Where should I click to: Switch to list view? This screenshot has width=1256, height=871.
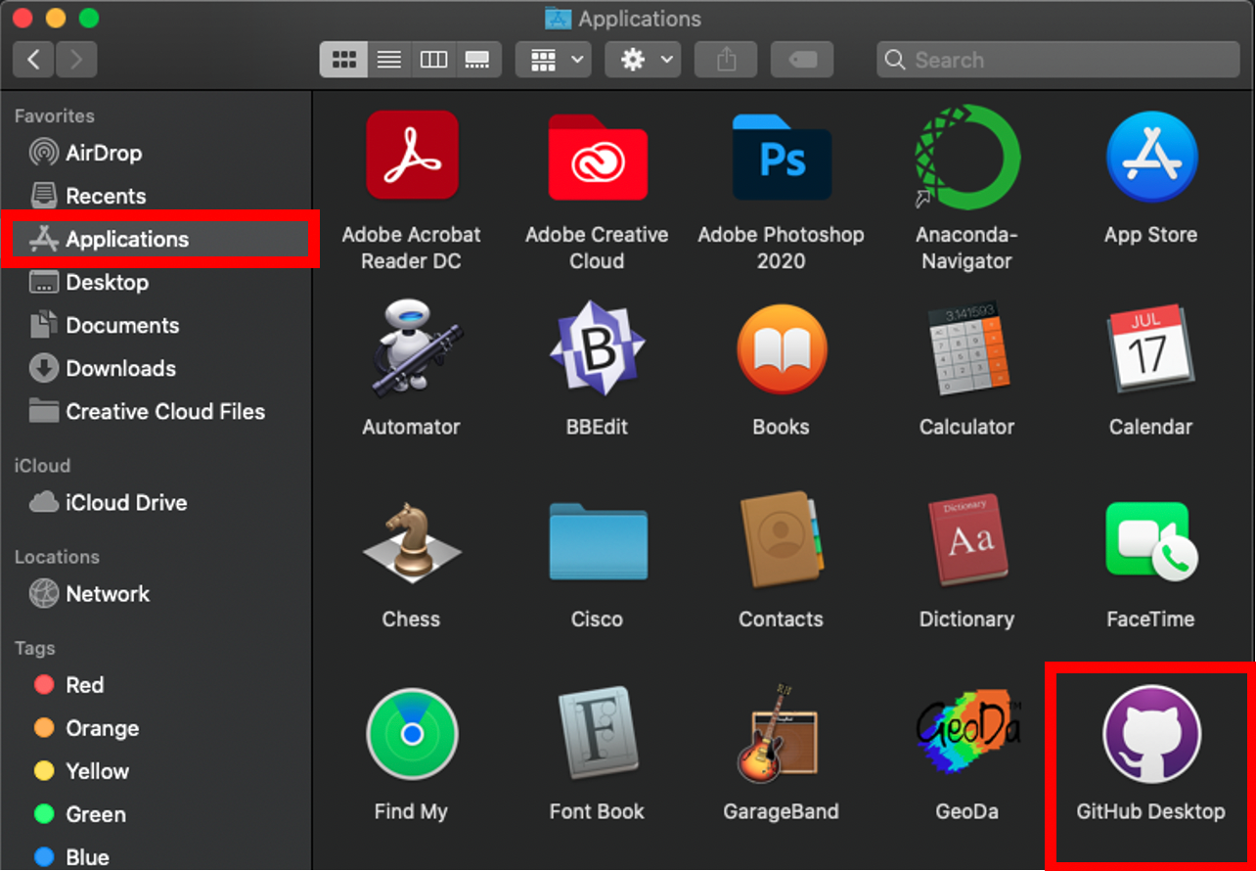(x=389, y=60)
